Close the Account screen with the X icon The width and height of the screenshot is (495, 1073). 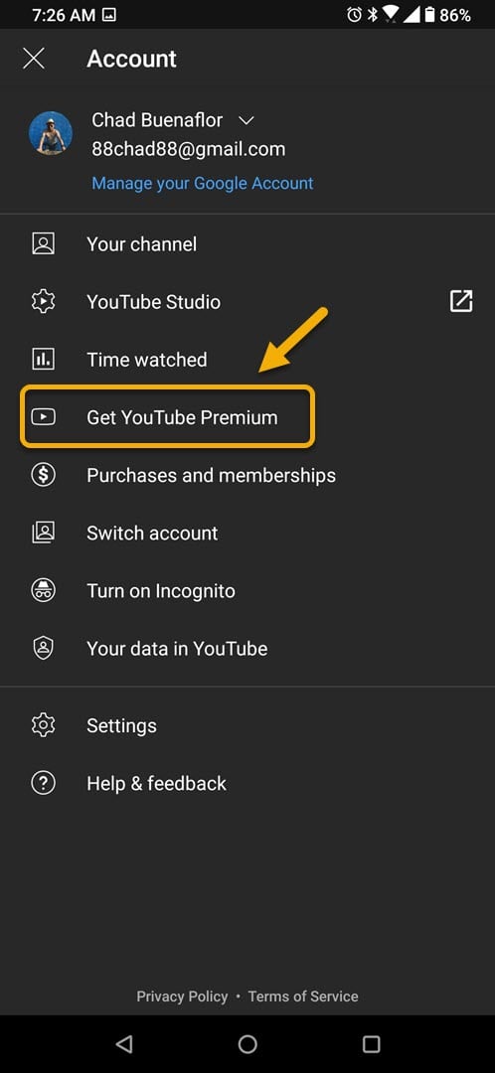34,59
